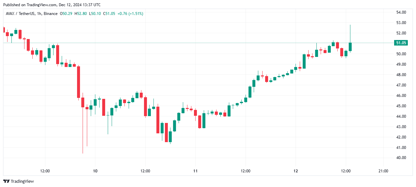Click the 47.00 price scale label
Image resolution: width=416 pixels, height=187 pixels.
401,85
